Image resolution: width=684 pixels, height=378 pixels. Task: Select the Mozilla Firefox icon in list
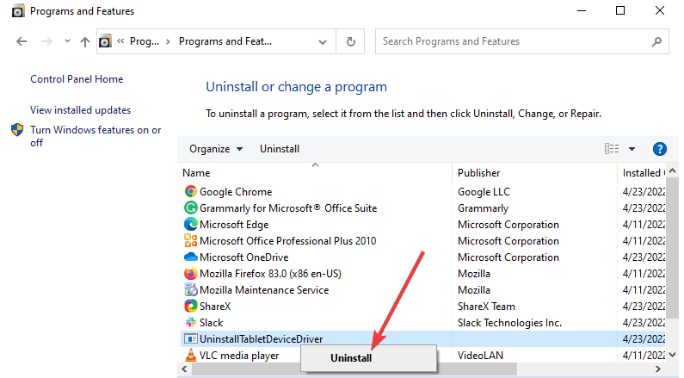coord(190,274)
